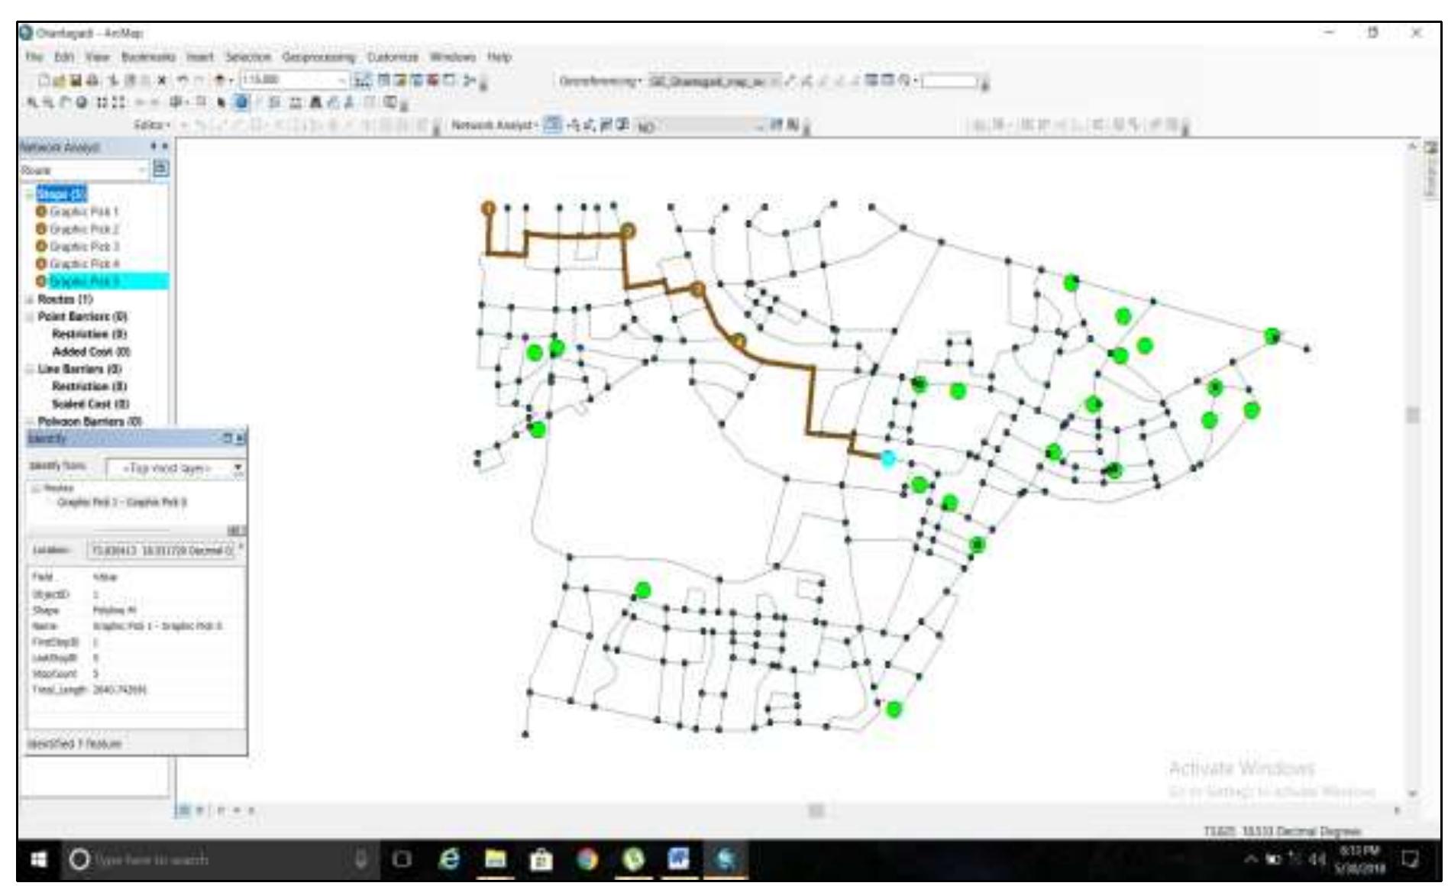Screen dimensions: 1448x886
Task: Click the Undo arrow icon
Action: coord(183,80)
